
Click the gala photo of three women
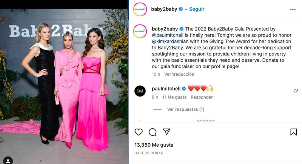tap(64, 86)
